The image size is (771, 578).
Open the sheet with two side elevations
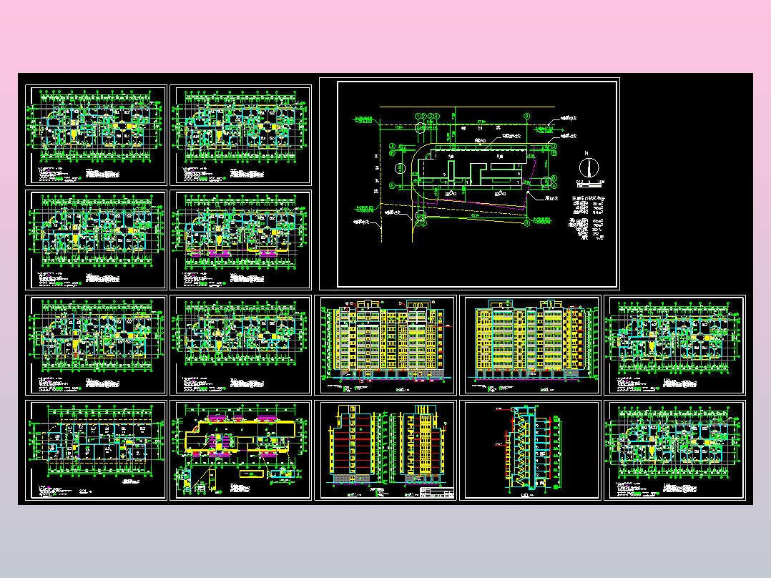(385, 450)
